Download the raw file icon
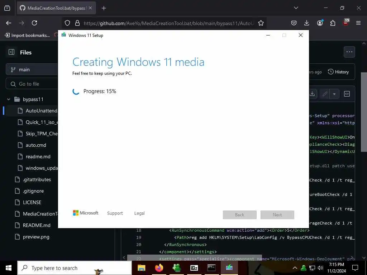 312,94
